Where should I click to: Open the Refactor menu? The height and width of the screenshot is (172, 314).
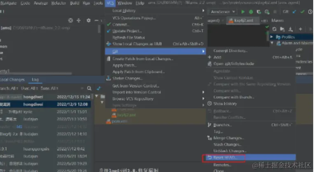pos(59,3)
